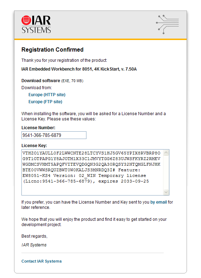Screen dimensions: 201x278
Task: Click the License Key scrollbar track
Action: pyautogui.click(x=166, y=172)
